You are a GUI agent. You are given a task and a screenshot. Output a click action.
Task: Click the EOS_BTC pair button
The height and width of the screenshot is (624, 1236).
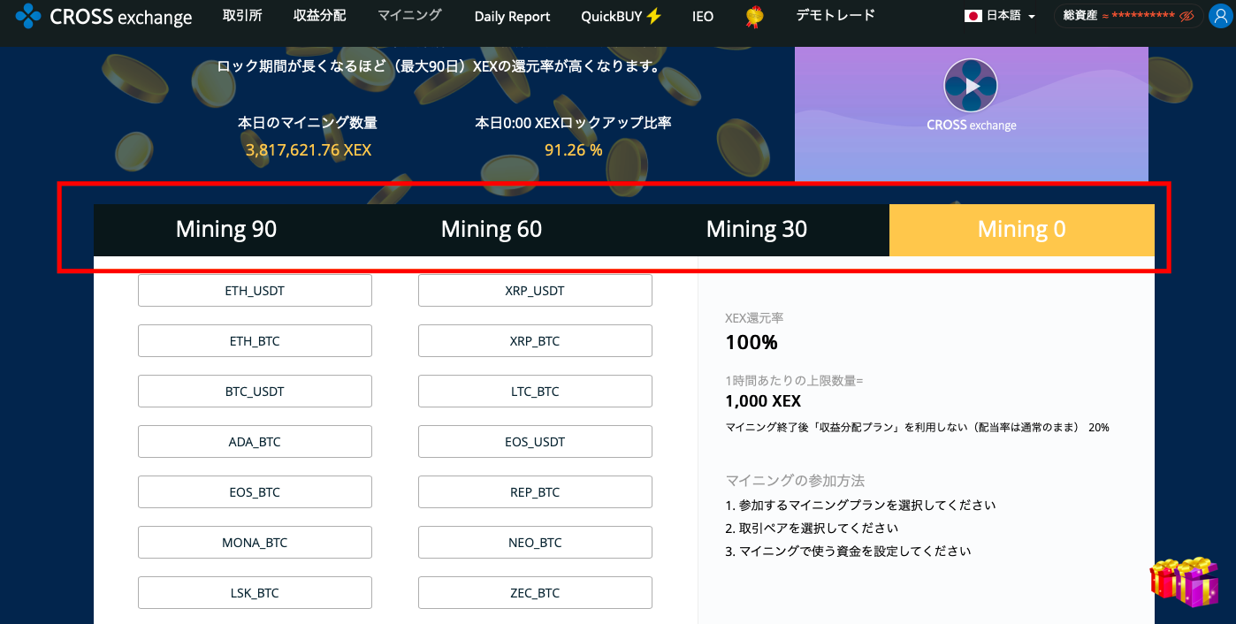click(255, 491)
